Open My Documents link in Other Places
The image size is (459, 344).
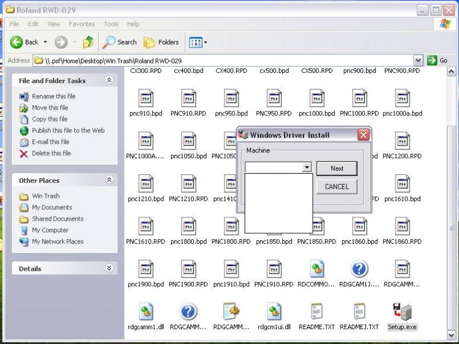point(52,208)
